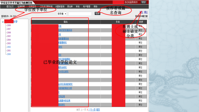
Task: Open the 帮助 menu
Action: click(x=95, y=7)
